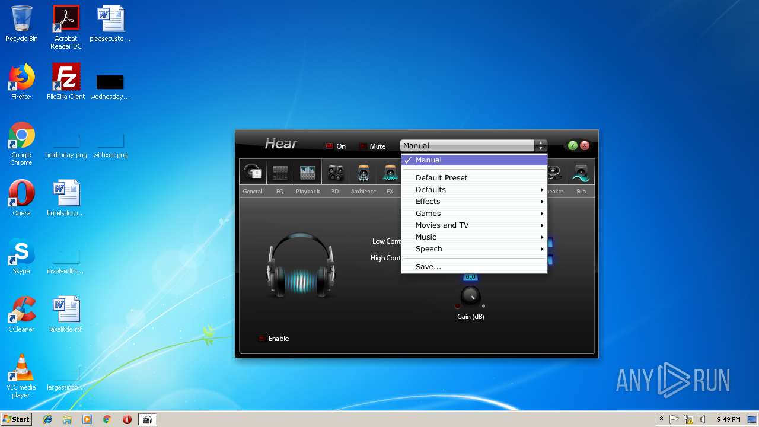Viewport: 759px width, 427px height.
Task: Select the involvedth desktop file
Action: [66, 263]
